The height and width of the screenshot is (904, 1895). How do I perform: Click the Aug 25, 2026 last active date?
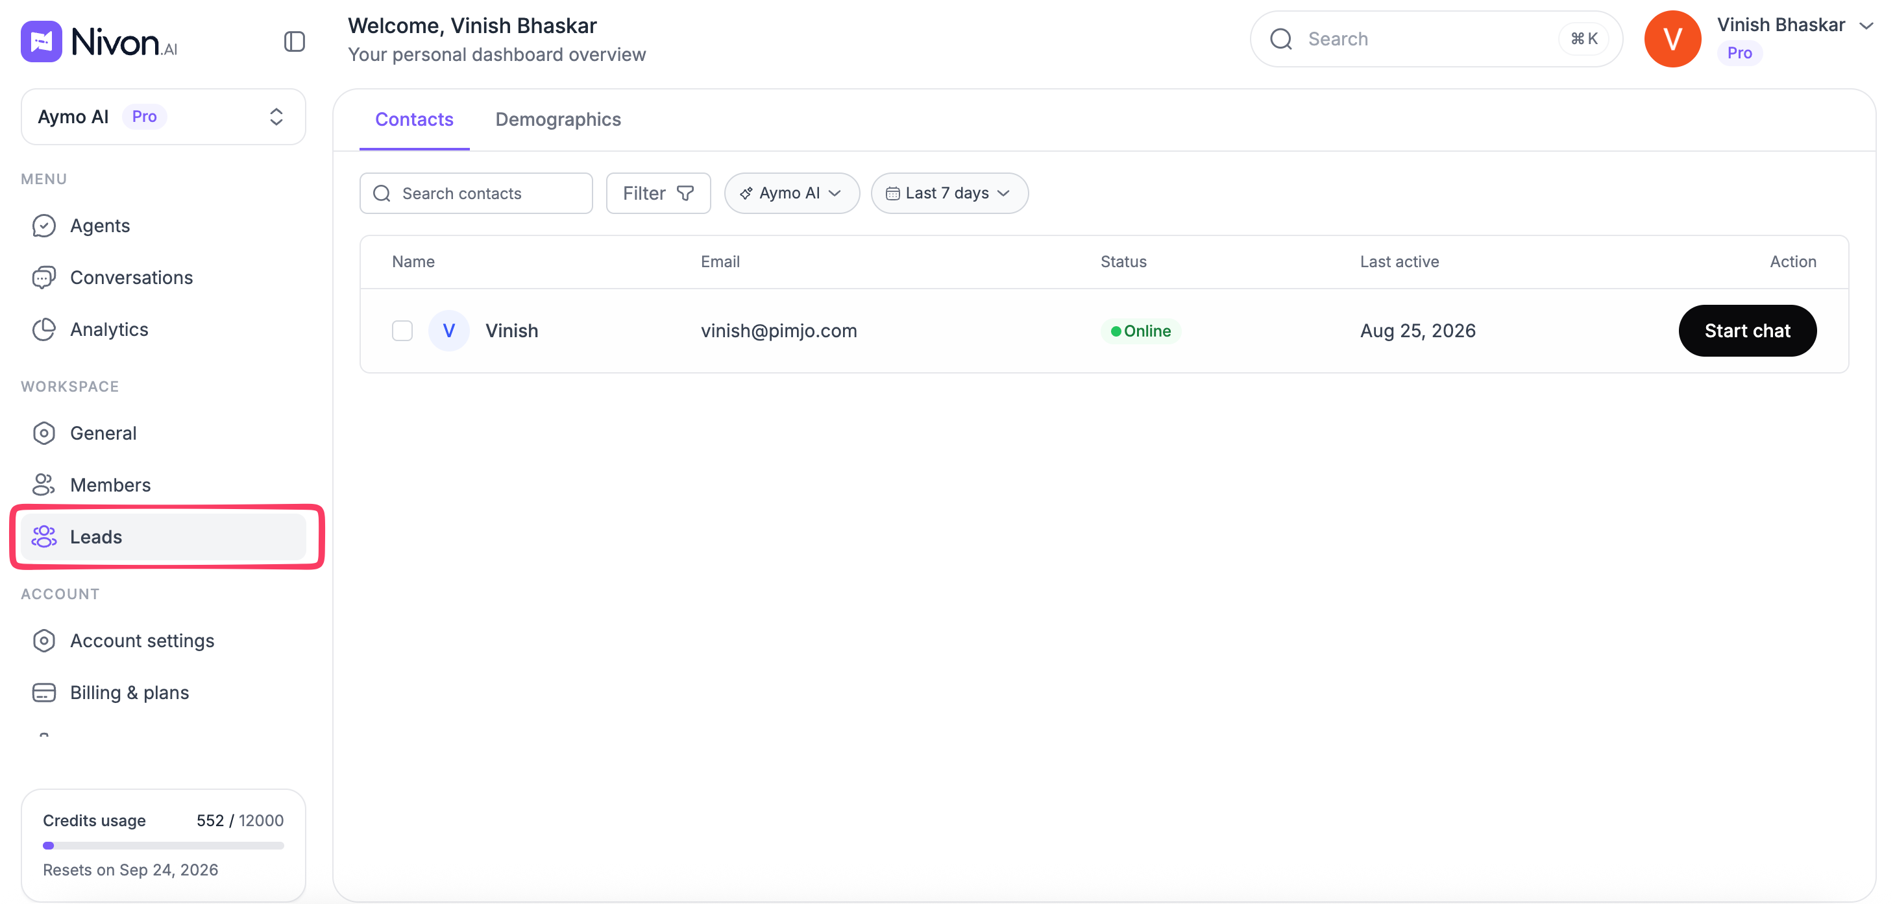(x=1417, y=331)
